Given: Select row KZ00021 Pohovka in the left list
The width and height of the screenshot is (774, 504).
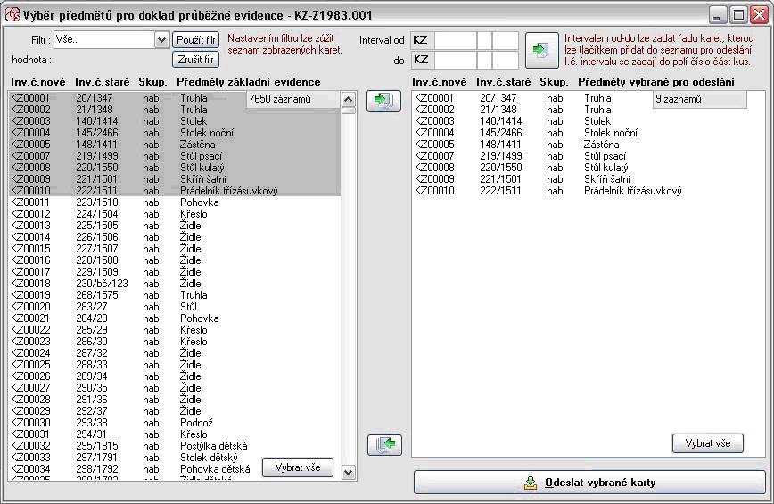Looking at the screenshot, I should pos(174,318).
